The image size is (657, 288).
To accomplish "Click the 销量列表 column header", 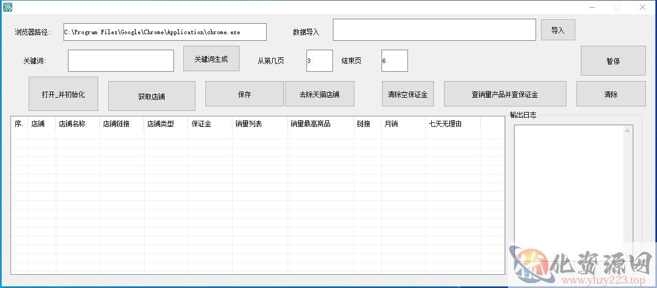I will (x=260, y=124).
